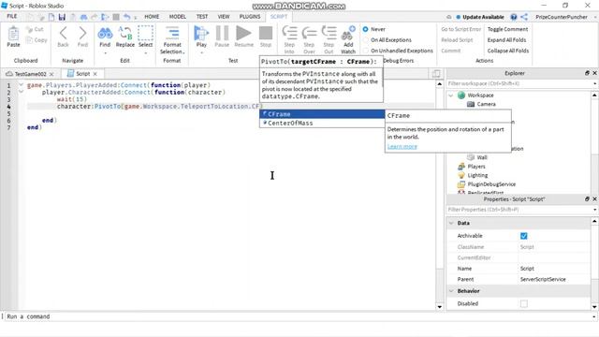Select the Workspace globe icon in Explorer
The width and height of the screenshot is (599, 337).
pyautogui.click(x=461, y=95)
